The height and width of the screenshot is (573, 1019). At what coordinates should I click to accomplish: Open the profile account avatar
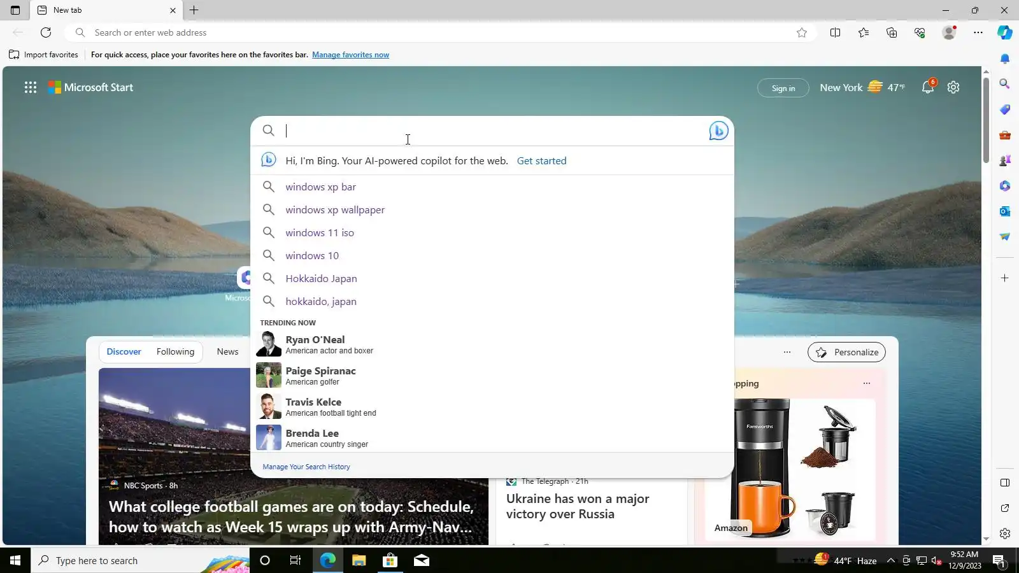point(949,32)
